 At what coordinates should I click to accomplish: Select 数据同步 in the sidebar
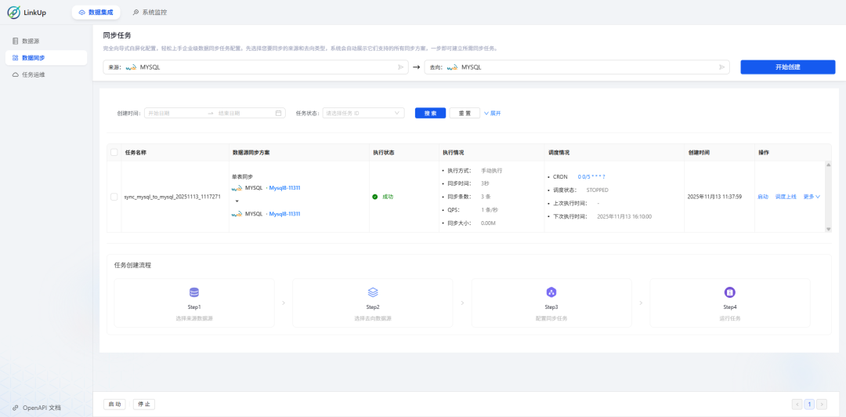click(x=46, y=58)
